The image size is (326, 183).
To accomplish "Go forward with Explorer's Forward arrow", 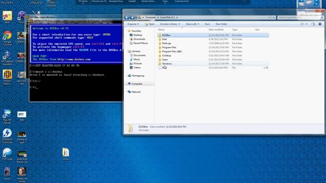I will (x=132, y=18).
